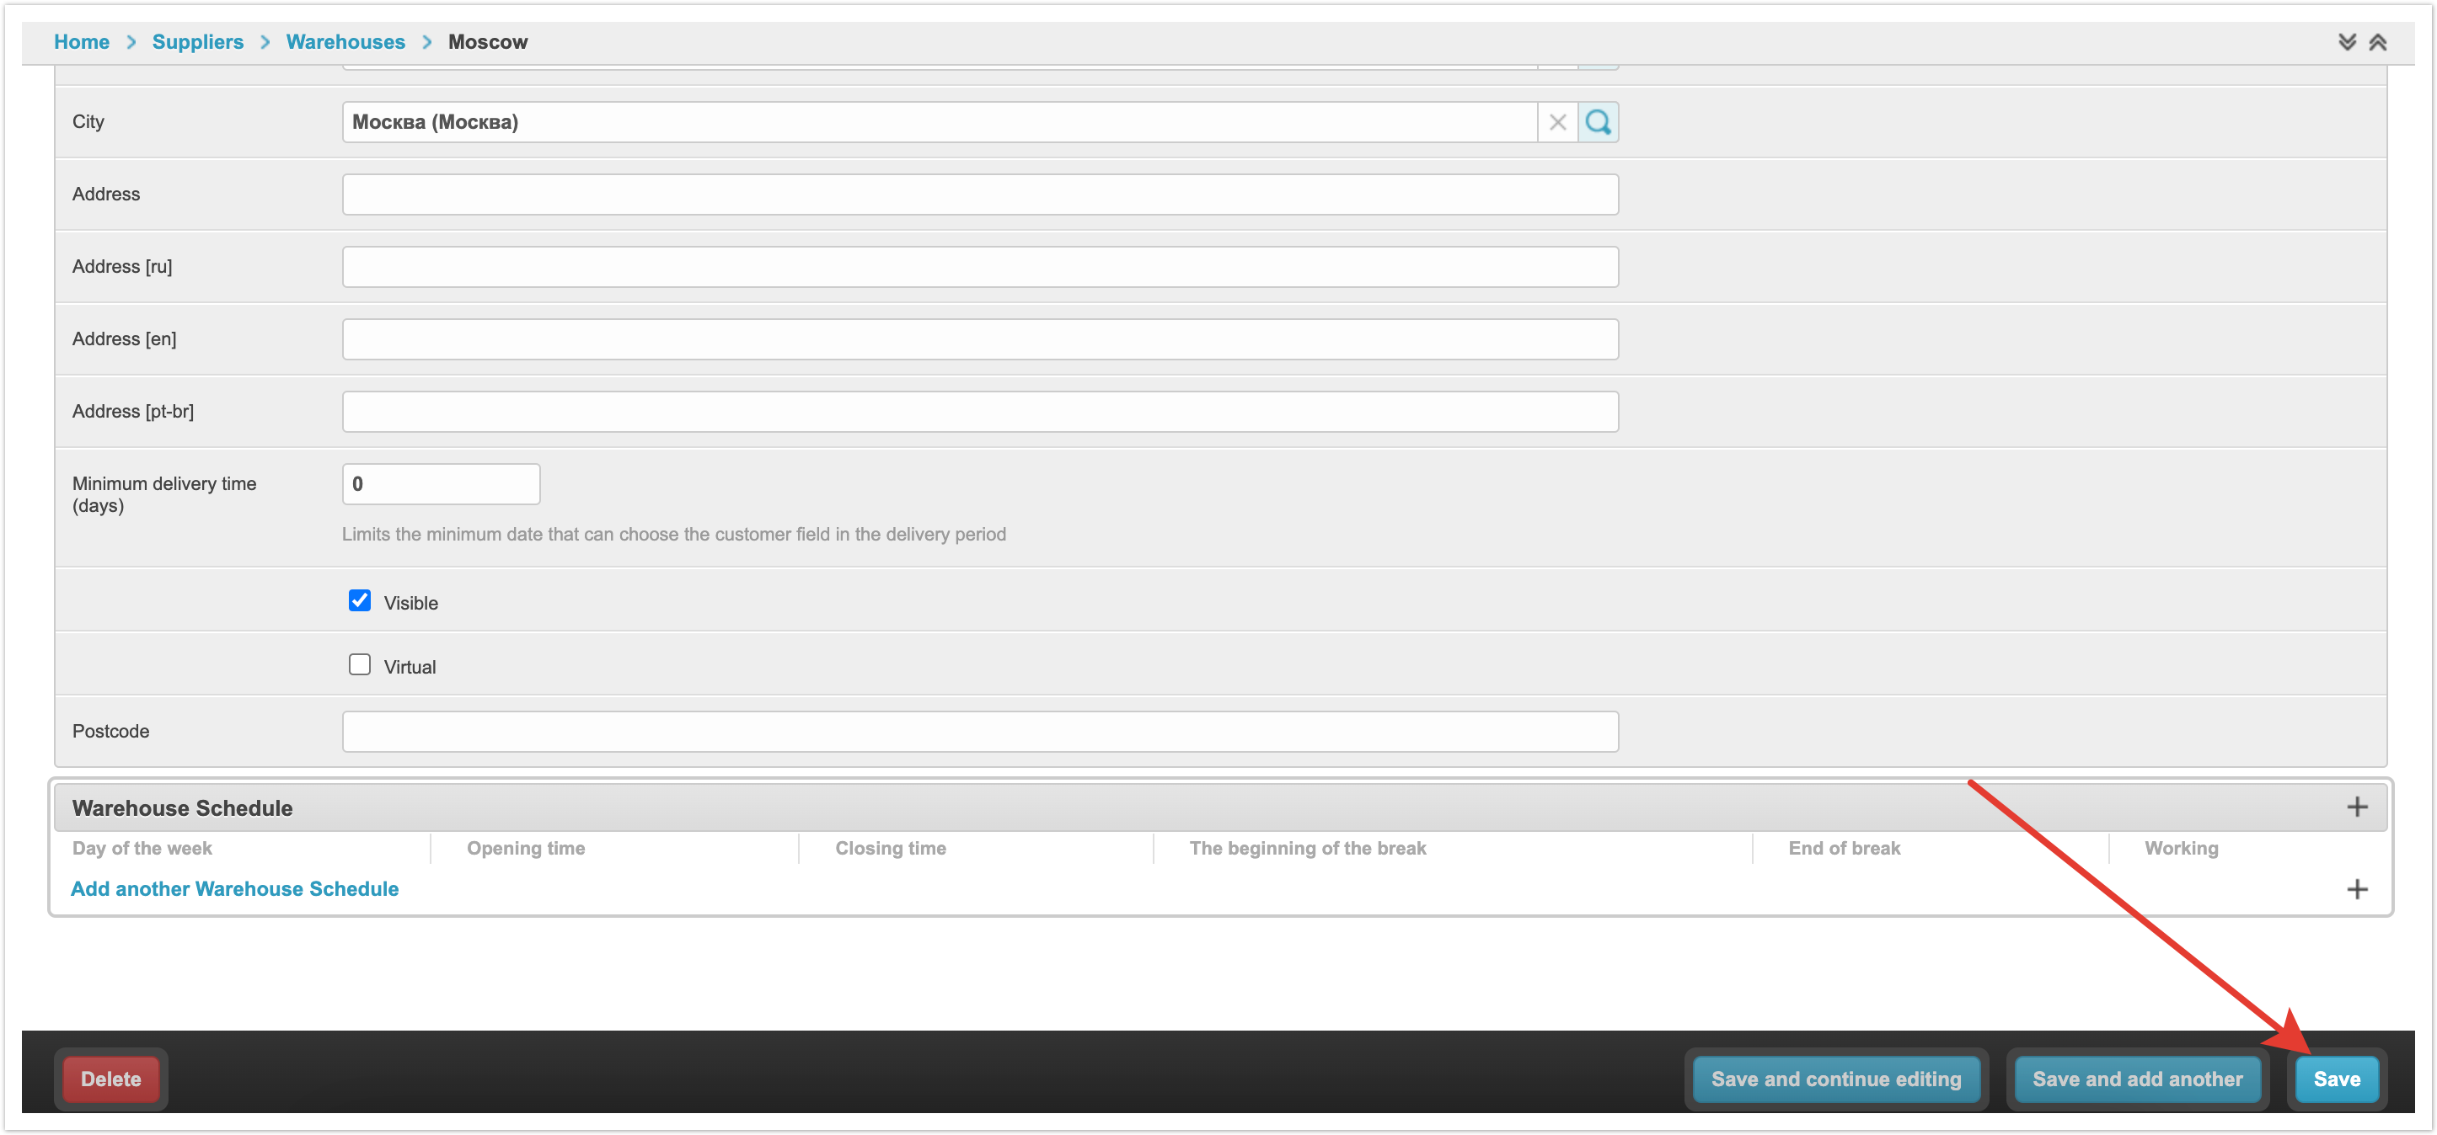Click Save and continue editing
Viewport: 2437px width, 1135px height.
tap(1835, 1079)
